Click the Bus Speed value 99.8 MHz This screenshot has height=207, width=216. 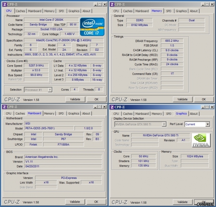coord(36,75)
